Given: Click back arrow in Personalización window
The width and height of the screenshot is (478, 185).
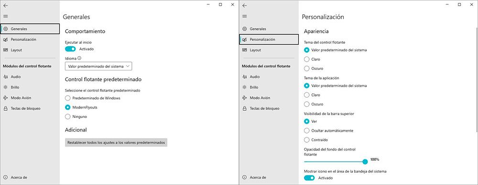Looking at the screenshot, I should [x=244, y=5].
